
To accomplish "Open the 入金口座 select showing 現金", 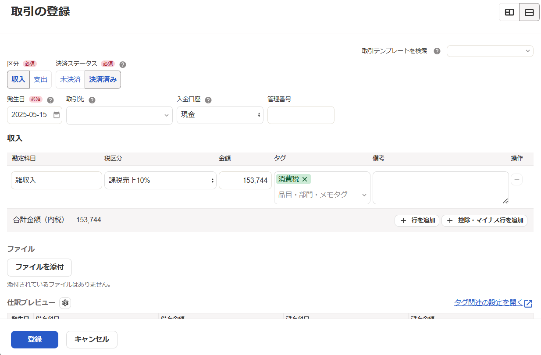I will (x=220, y=115).
